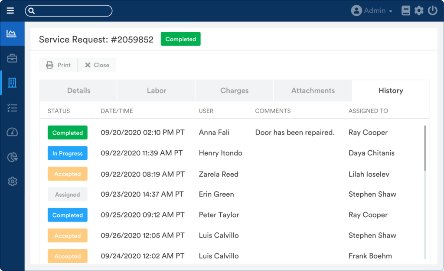Switch to the Labor tab

156,91
